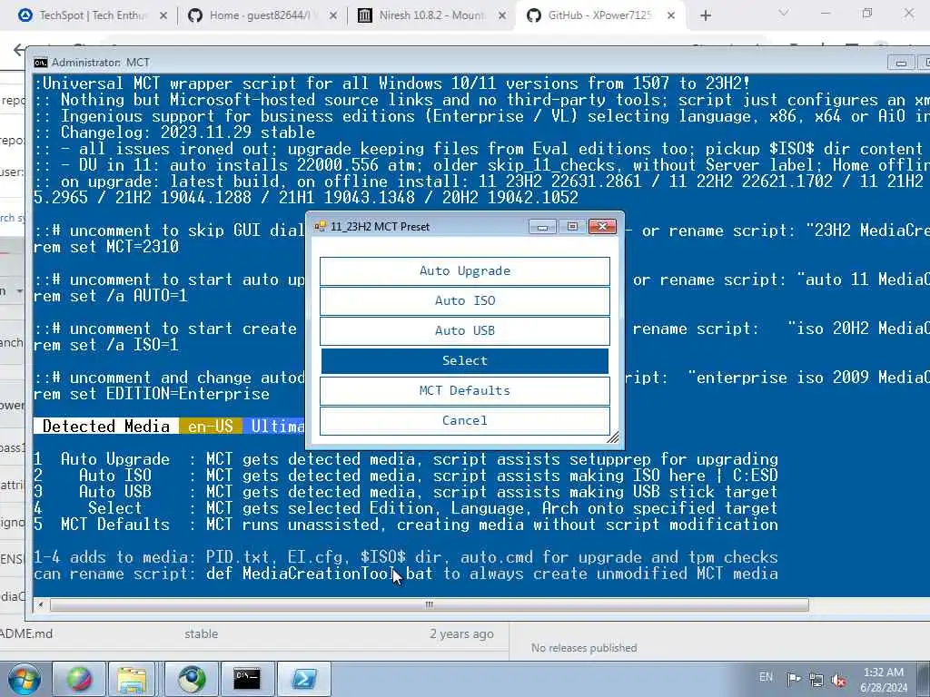Open Action Center flag tray icon
The height and width of the screenshot is (697, 930).
(x=794, y=679)
